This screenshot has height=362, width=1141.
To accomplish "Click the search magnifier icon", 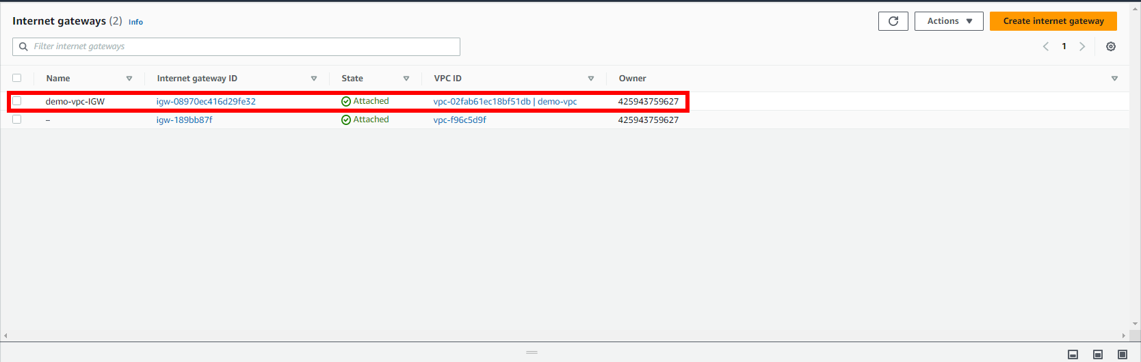I will click(x=23, y=46).
